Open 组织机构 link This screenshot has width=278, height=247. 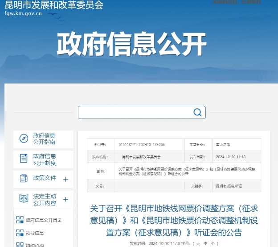(35, 245)
